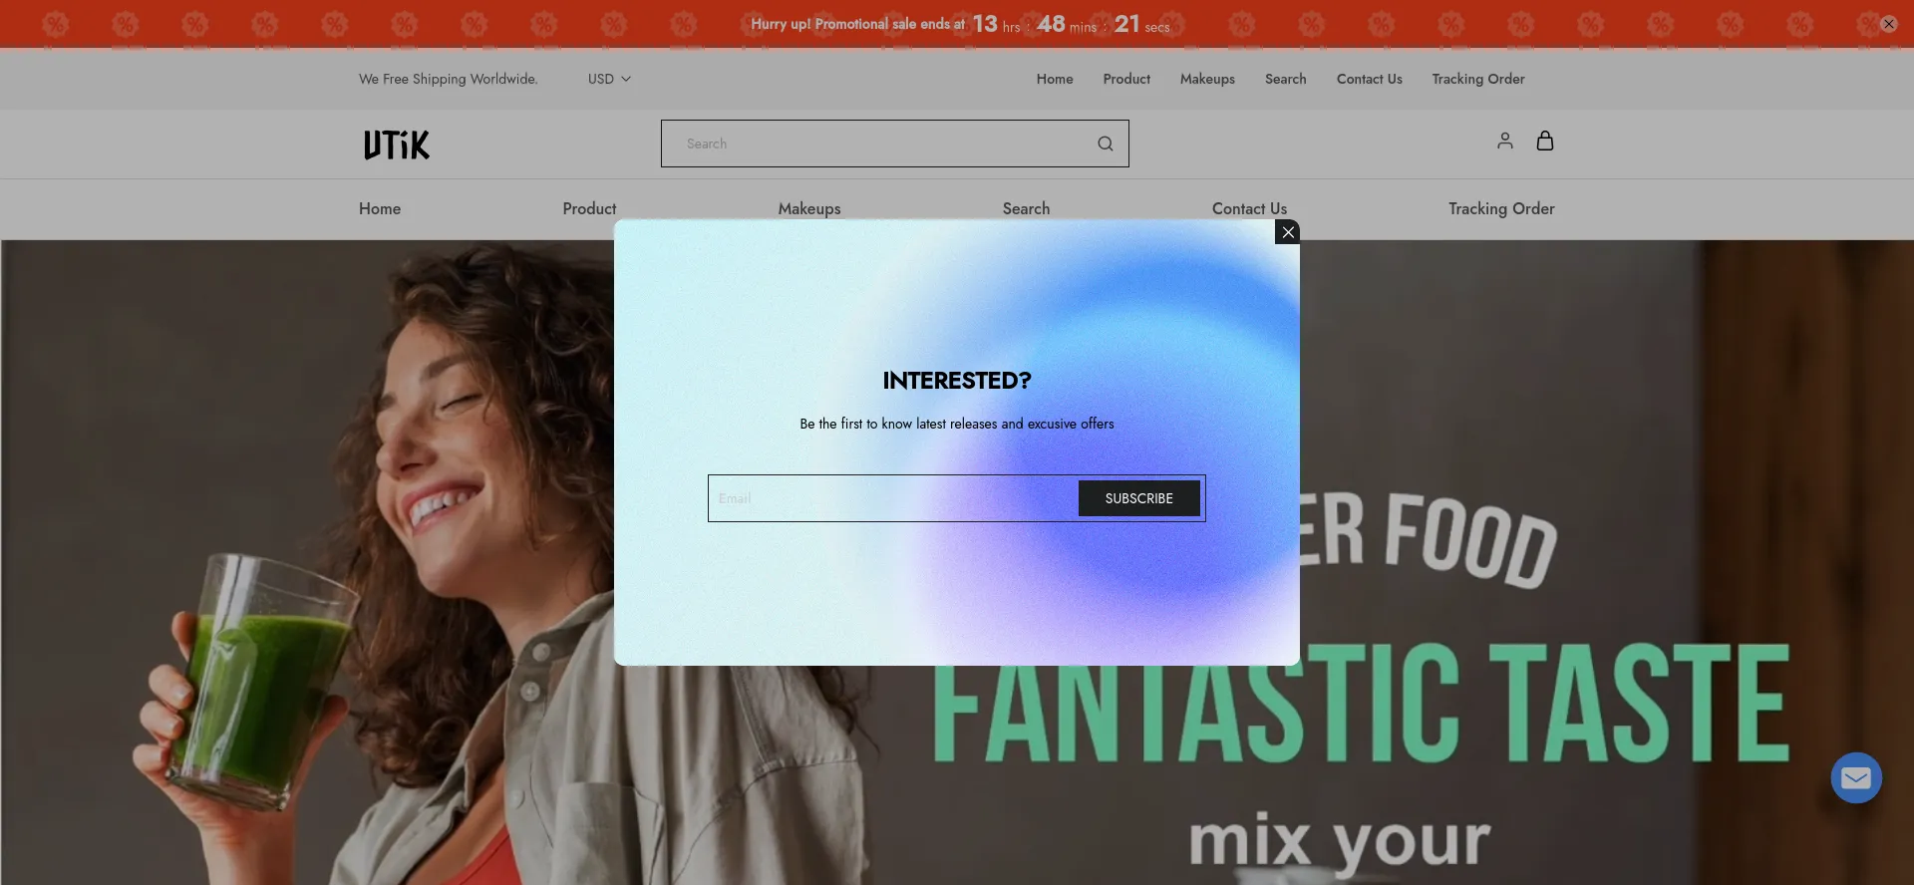Select Tracking Order in the main navigation menu

click(1501, 208)
